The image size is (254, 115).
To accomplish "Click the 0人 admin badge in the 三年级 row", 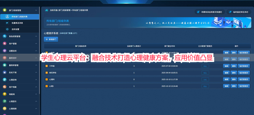I will coord(205,66).
